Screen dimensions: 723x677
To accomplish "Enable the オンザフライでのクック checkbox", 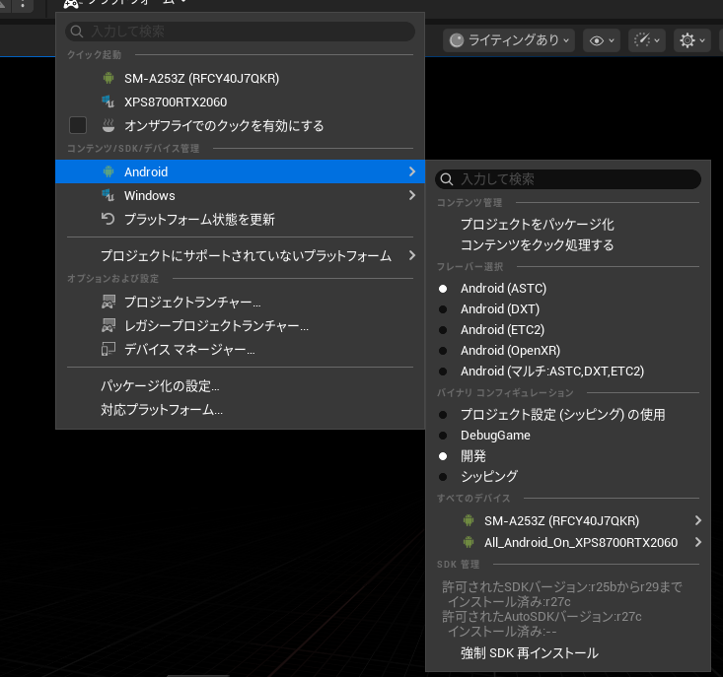I will [78, 125].
